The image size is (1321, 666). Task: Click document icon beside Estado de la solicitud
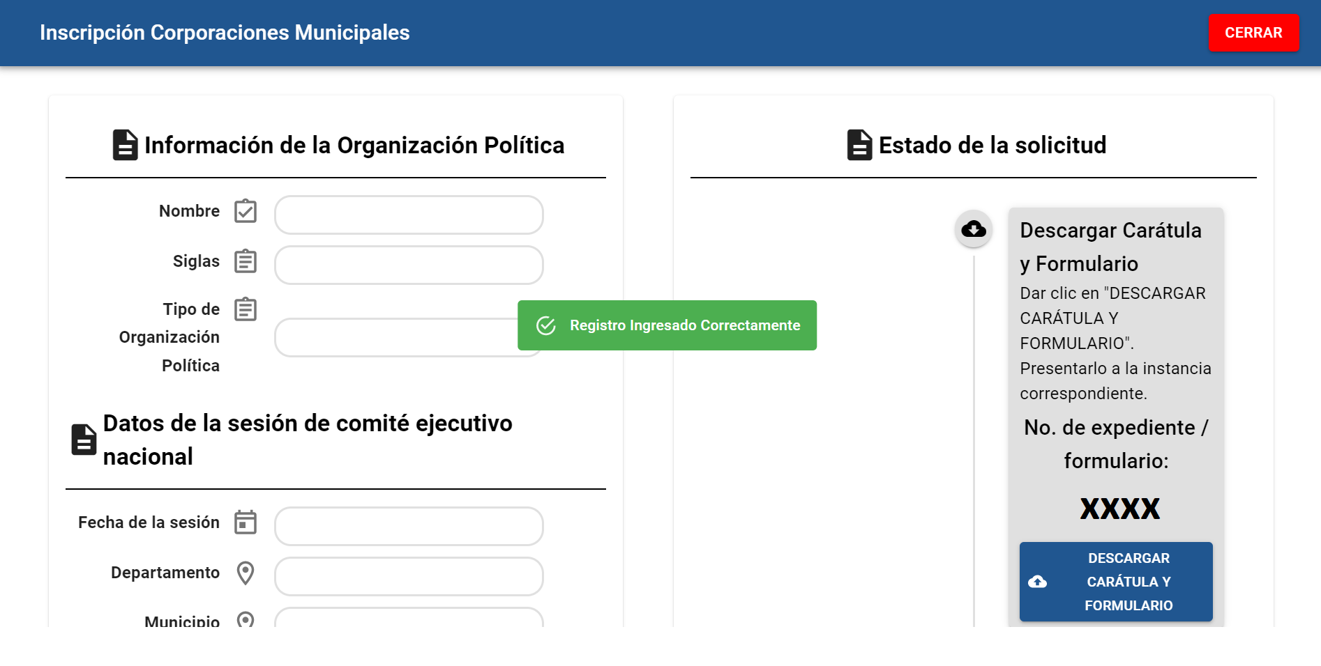coord(859,145)
